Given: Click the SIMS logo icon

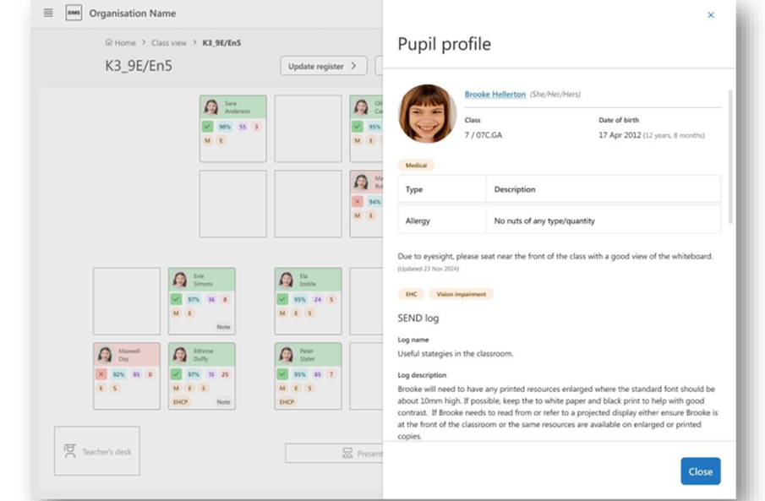Looking at the screenshot, I should pyautogui.click(x=74, y=14).
